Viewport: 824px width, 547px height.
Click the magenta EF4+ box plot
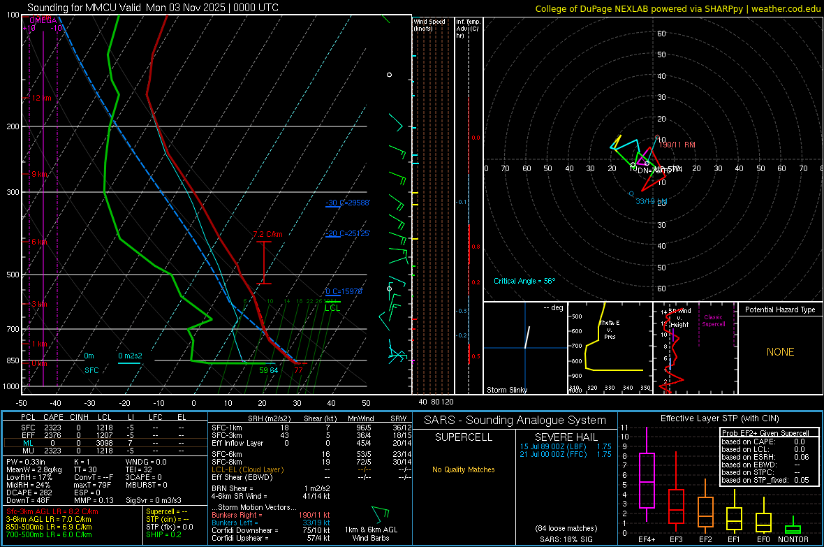coord(647,480)
